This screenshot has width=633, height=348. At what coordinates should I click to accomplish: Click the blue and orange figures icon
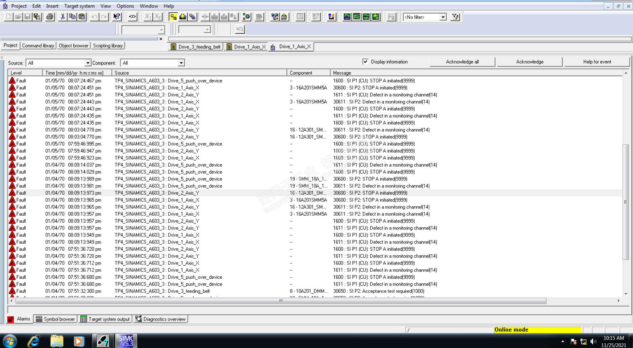331,17
